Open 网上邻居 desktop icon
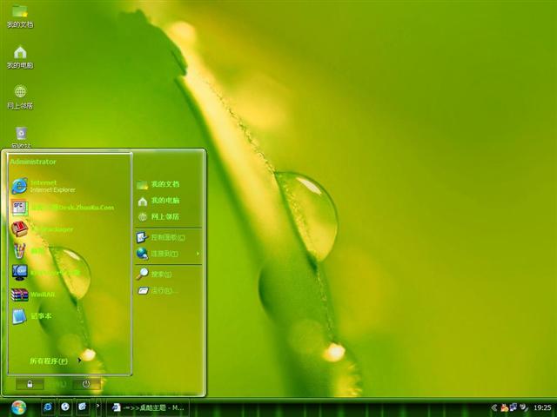This screenshot has width=557, height=417. [20, 96]
